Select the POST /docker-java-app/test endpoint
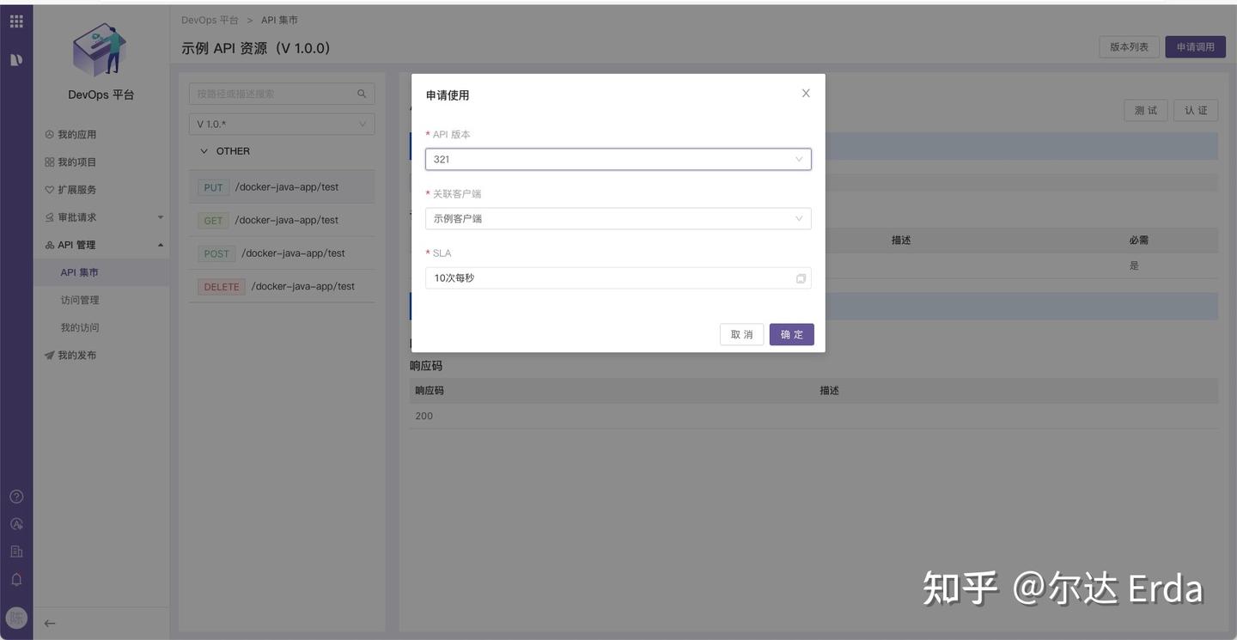This screenshot has height=640, width=1237. [x=282, y=253]
